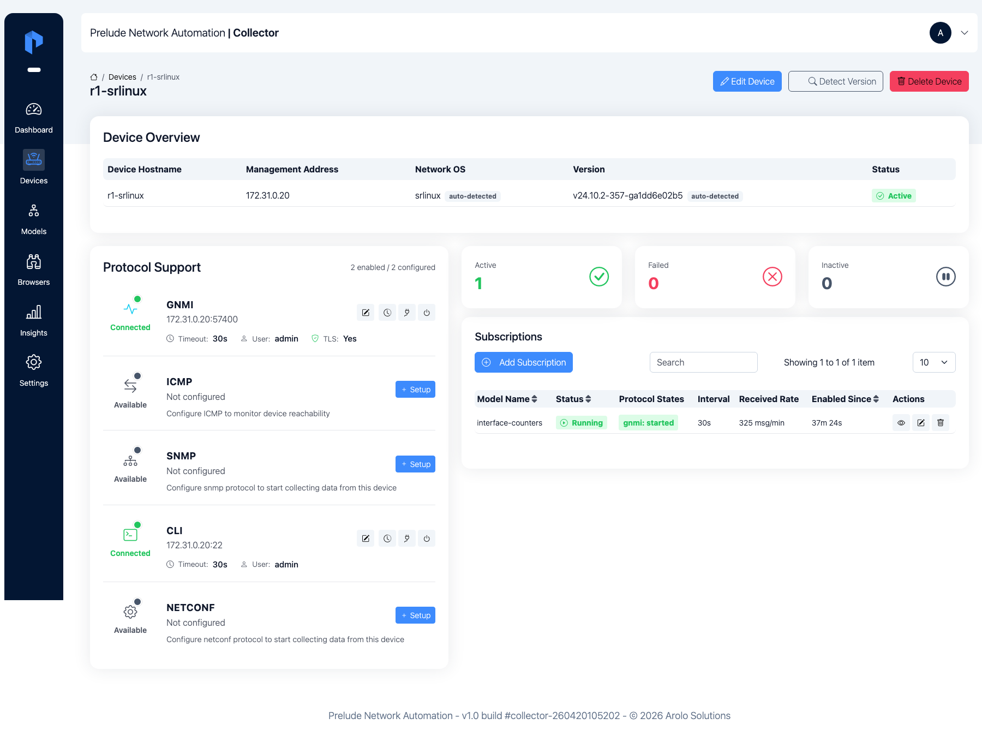The height and width of the screenshot is (736, 982).
Task: Click the GNMI address 172.31.0.20:57400
Action: pos(202,319)
